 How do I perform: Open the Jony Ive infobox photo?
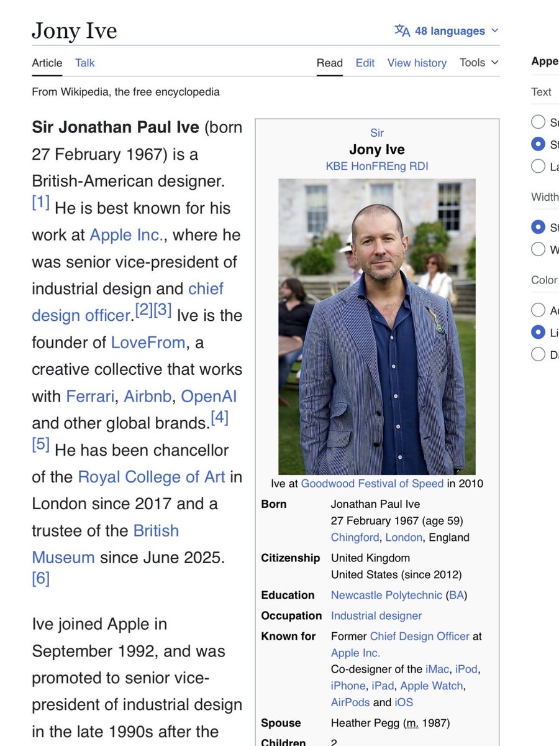pos(377,326)
